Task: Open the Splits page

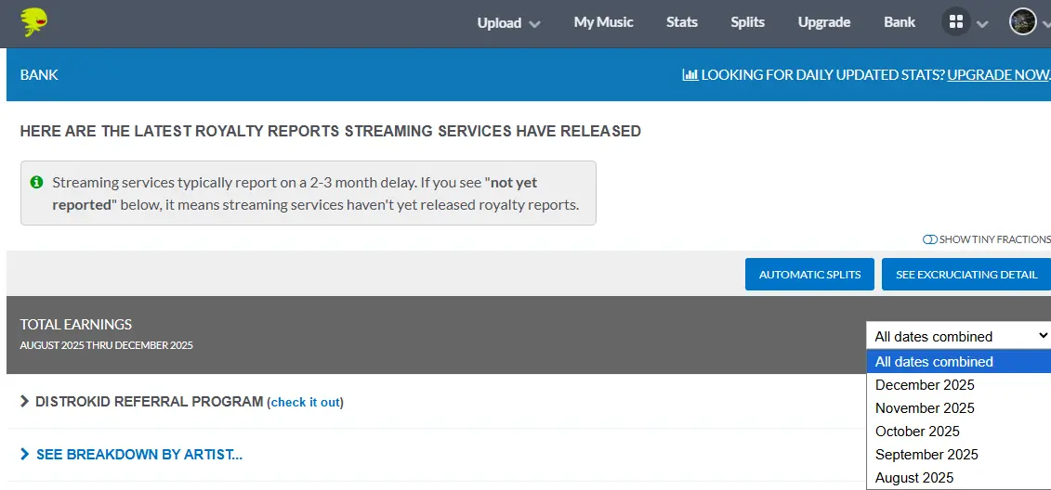Action: pyautogui.click(x=747, y=22)
